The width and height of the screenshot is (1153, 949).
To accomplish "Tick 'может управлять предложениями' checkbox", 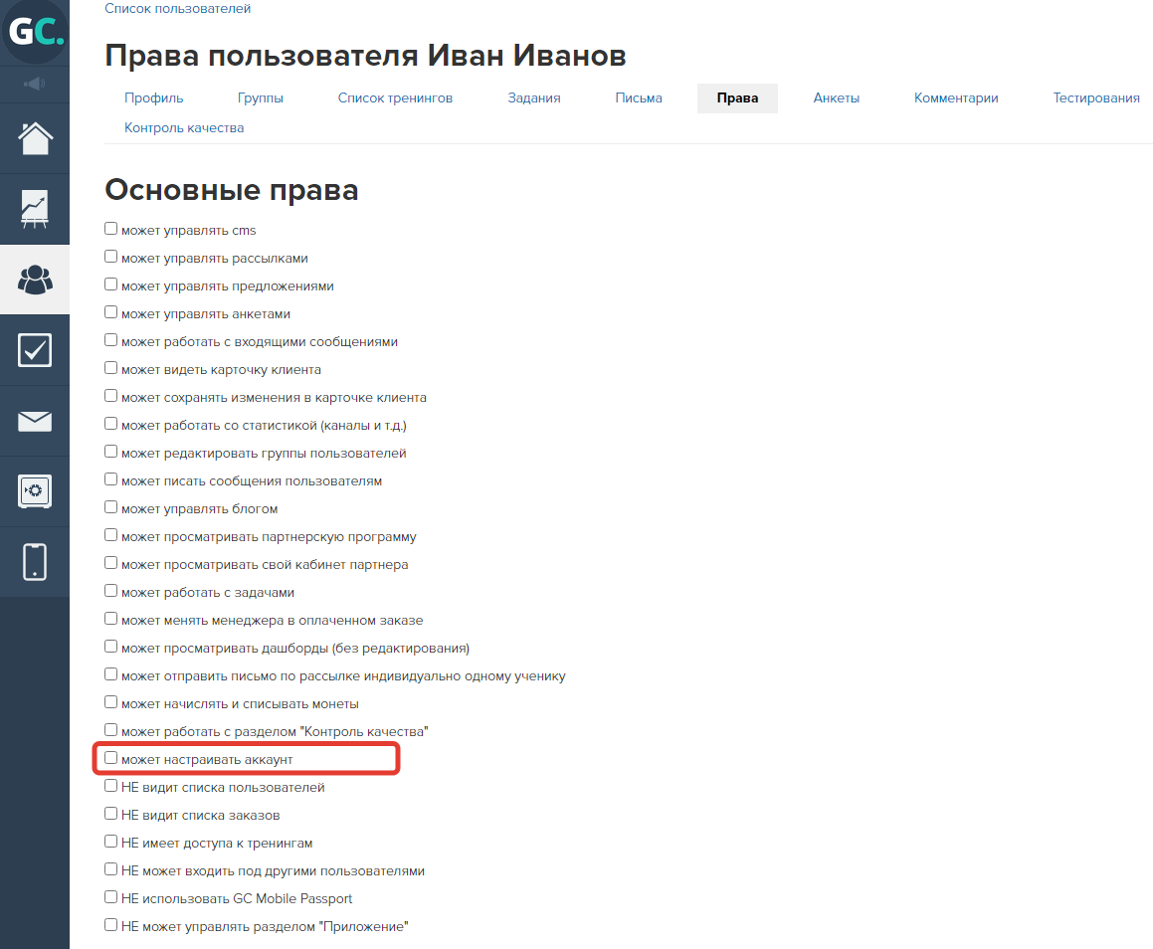I will (111, 285).
